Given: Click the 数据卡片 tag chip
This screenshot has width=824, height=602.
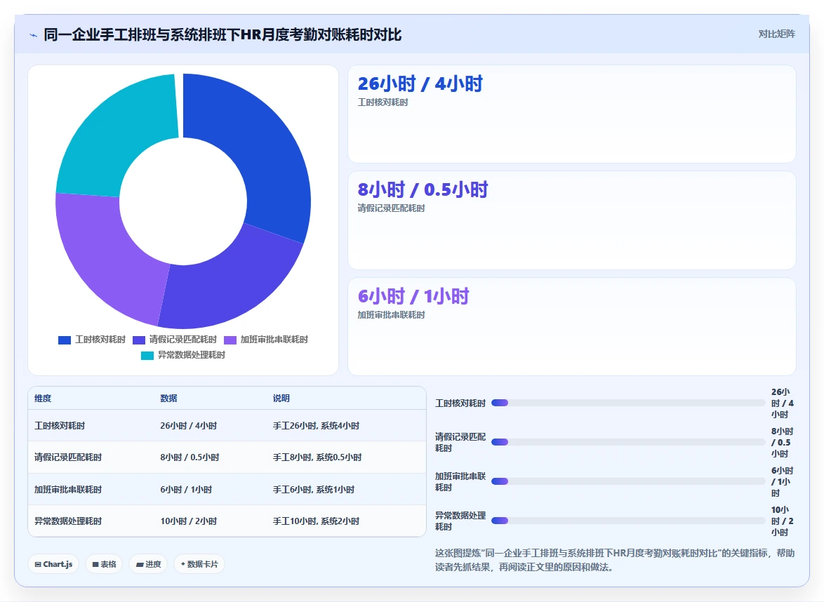Looking at the screenshot, I should 199,564.
